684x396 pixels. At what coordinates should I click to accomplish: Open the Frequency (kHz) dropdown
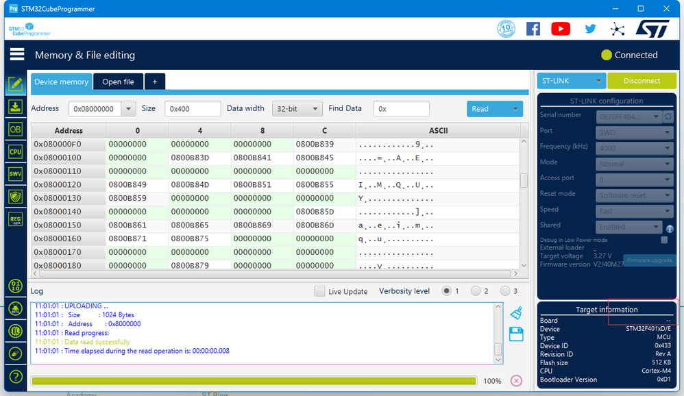point(634,148)
